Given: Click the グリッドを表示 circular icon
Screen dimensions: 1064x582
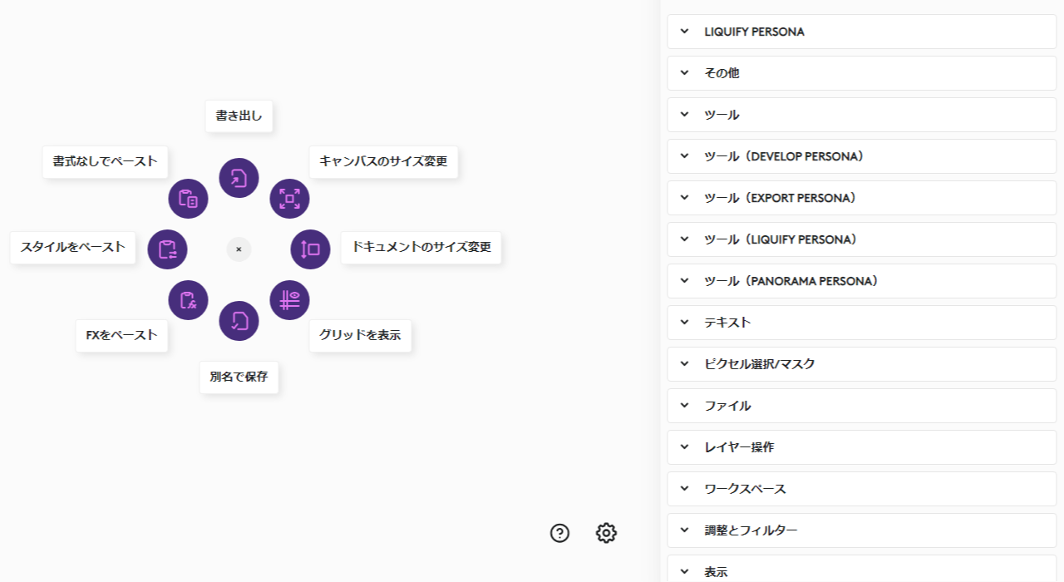Looking at the screenshot, I should pos(289,300).
